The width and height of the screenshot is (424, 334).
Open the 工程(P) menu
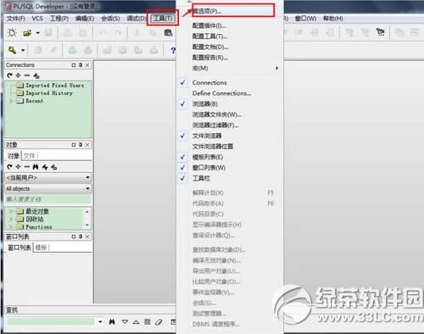pos(59,19)
